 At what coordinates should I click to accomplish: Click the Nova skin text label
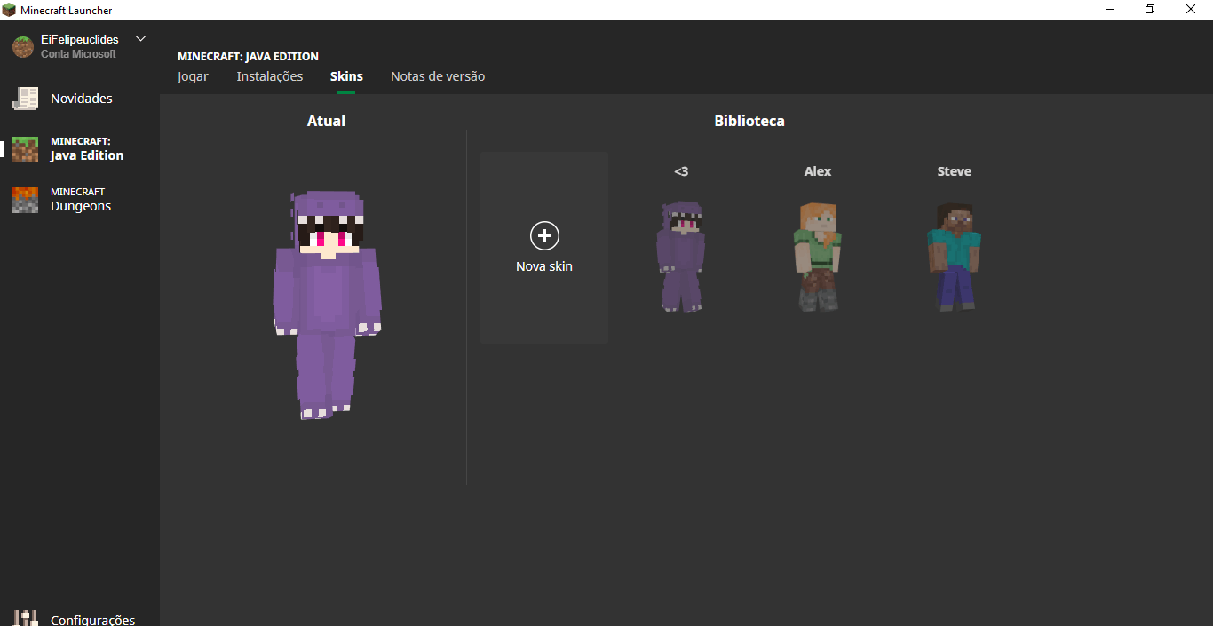tap(544, 266)
